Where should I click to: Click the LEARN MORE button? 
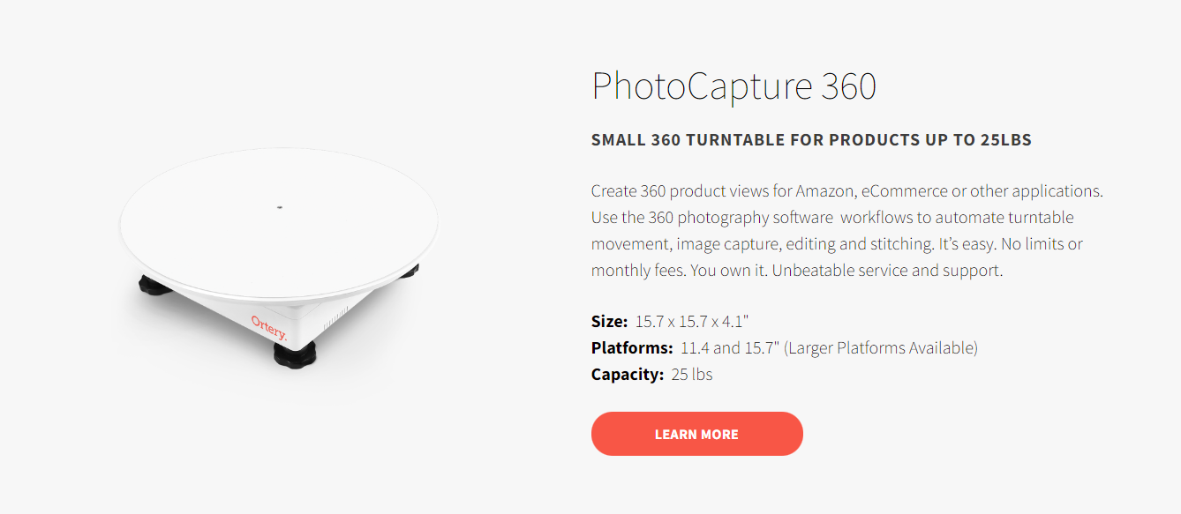click(696, 434)
